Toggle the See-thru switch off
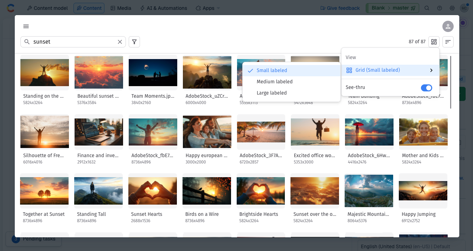473x251 pixels. (x=426, y=88)
